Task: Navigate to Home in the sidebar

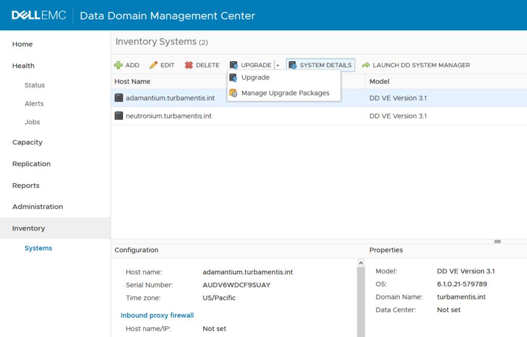Action: tap(23, 44)
